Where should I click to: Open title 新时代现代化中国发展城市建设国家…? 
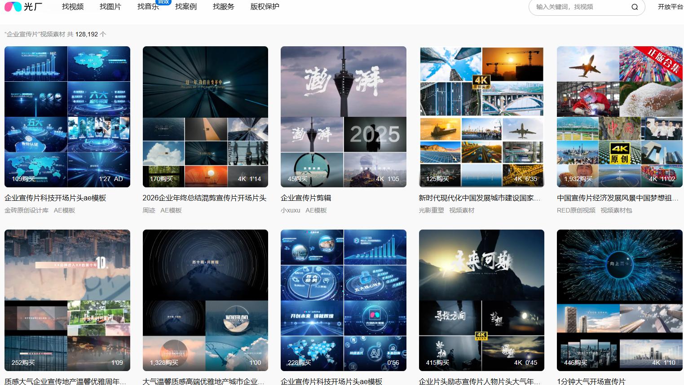tap(480, 198)
